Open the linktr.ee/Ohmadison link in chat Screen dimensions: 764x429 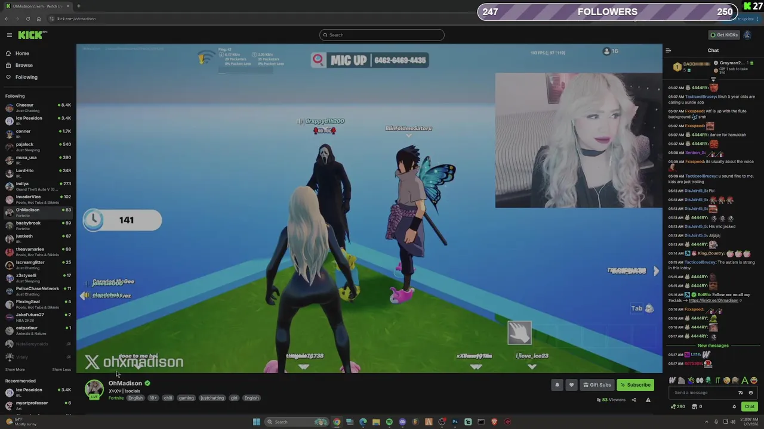[x=713, y=301]
